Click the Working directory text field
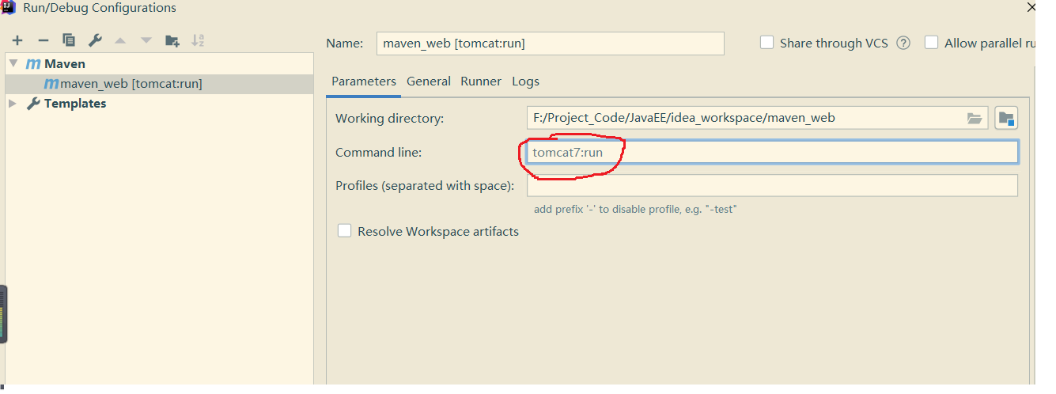The width and height of the screenshot is (1056, 394). (758, 118)
